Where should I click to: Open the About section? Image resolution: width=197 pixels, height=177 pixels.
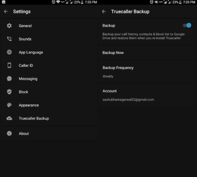pyautogui.click(x=49, y=133)
